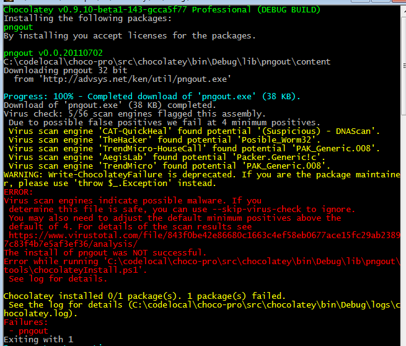Click the 'TrendMicro' PAK_Generic.008 last scan line
This screenshot has width=406, height=346.
[x=169, y=166]
